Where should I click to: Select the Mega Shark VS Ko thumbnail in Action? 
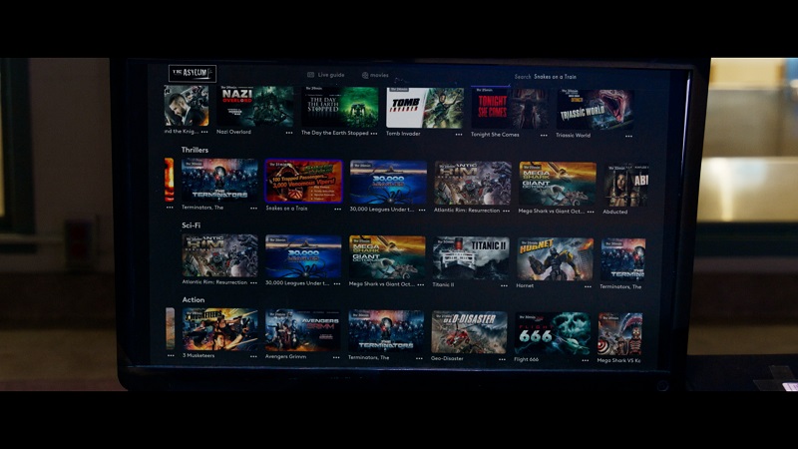click(619, 334)
